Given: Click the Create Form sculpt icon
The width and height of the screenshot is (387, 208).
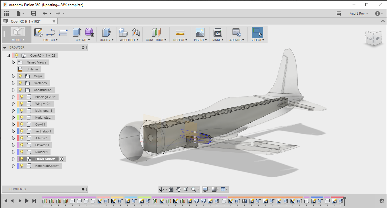Looking at the screenshot, I should pyautogui.click(x=89, y=32).
